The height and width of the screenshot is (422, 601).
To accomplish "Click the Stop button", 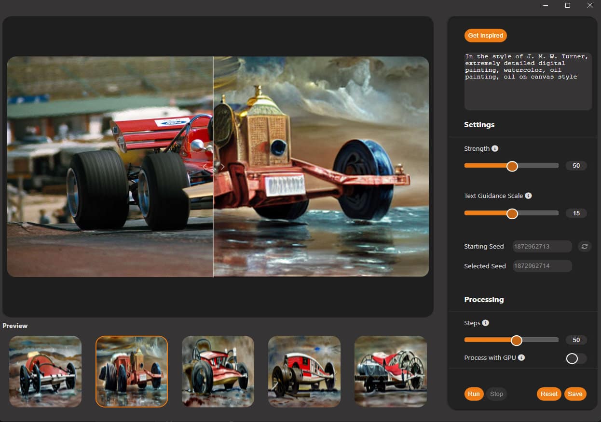I will [x=496, y=394].
